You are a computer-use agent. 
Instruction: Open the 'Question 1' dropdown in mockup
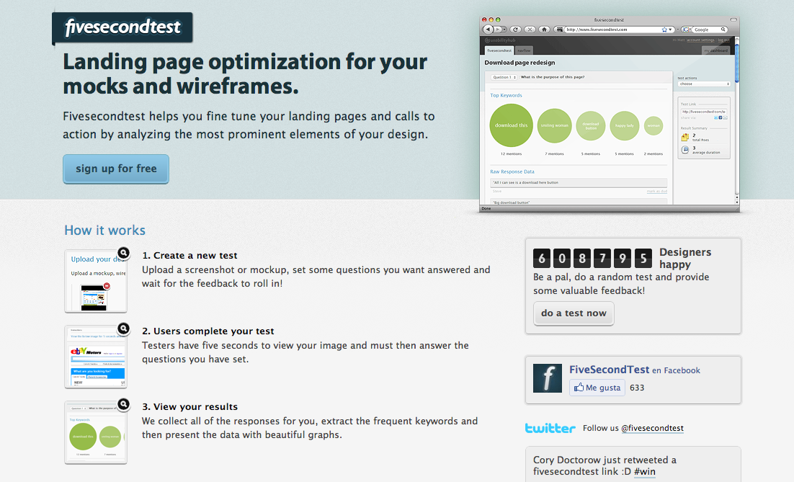pyautogui.click(x=504, y=77)
